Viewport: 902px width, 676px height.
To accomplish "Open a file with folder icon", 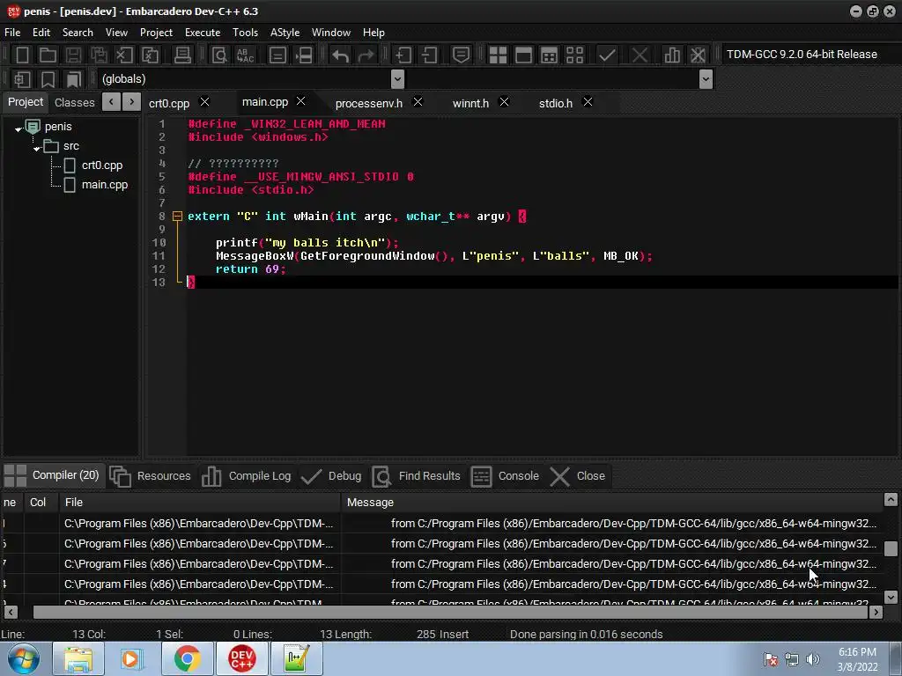I will tap(48, 55).
